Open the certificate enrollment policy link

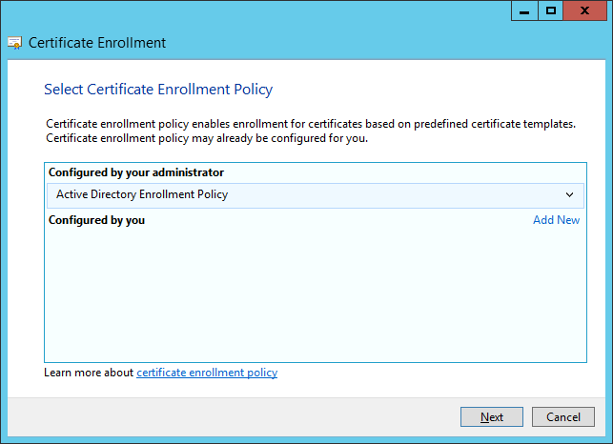(x=207, y=373)
